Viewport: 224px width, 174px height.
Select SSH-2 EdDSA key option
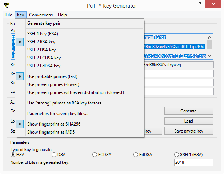79,66
